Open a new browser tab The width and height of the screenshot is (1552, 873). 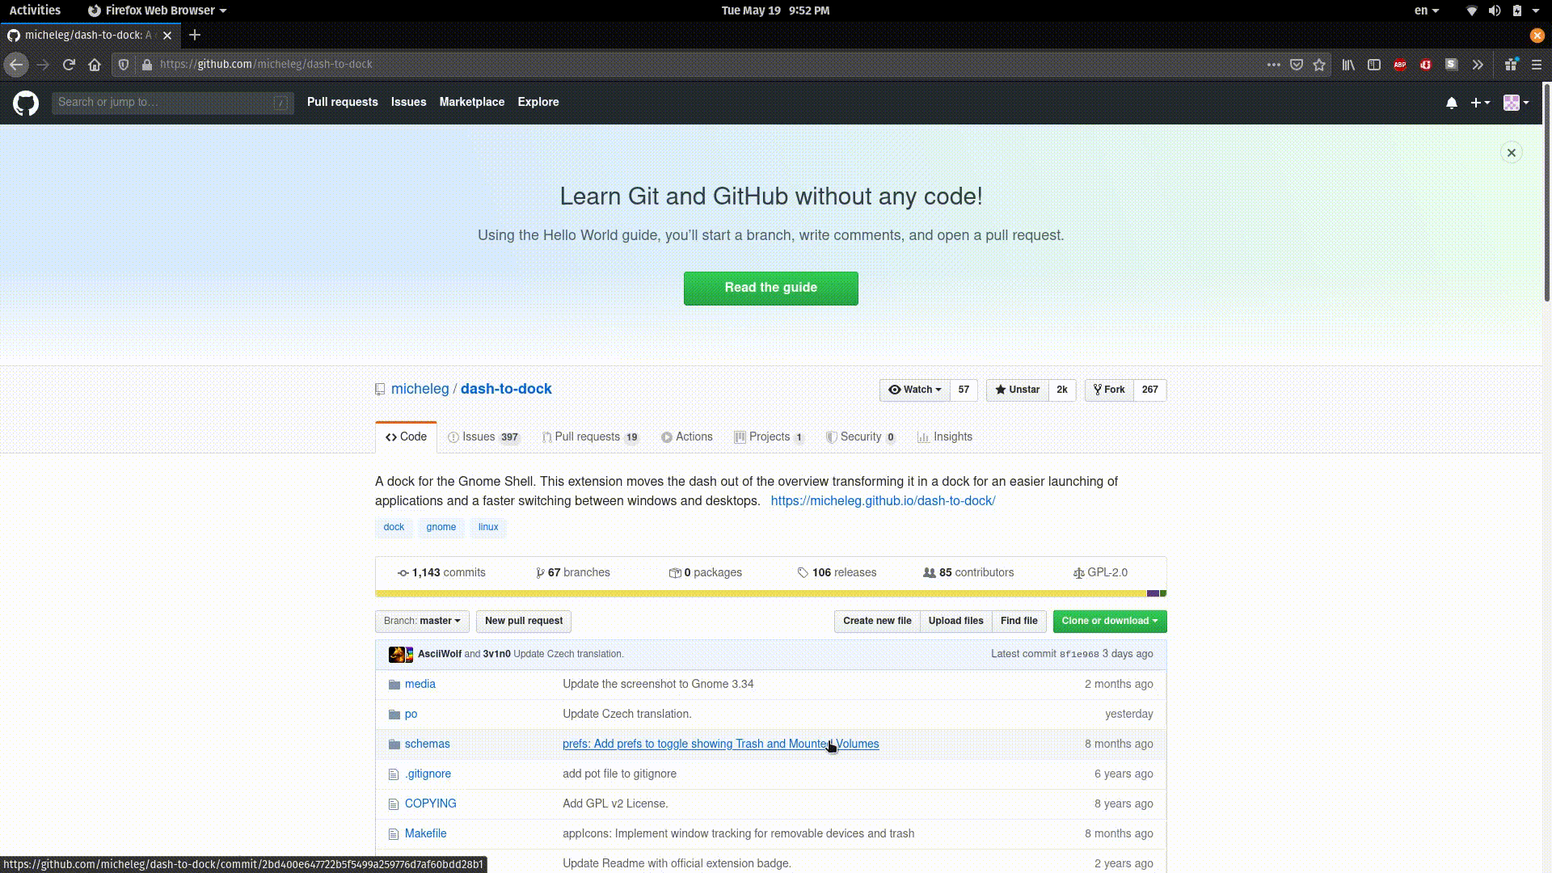195,35
